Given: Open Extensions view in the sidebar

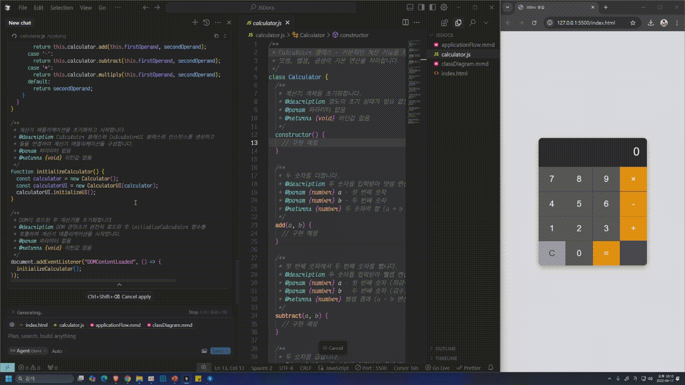Looking at the screenshot, I should click(444, 23).
